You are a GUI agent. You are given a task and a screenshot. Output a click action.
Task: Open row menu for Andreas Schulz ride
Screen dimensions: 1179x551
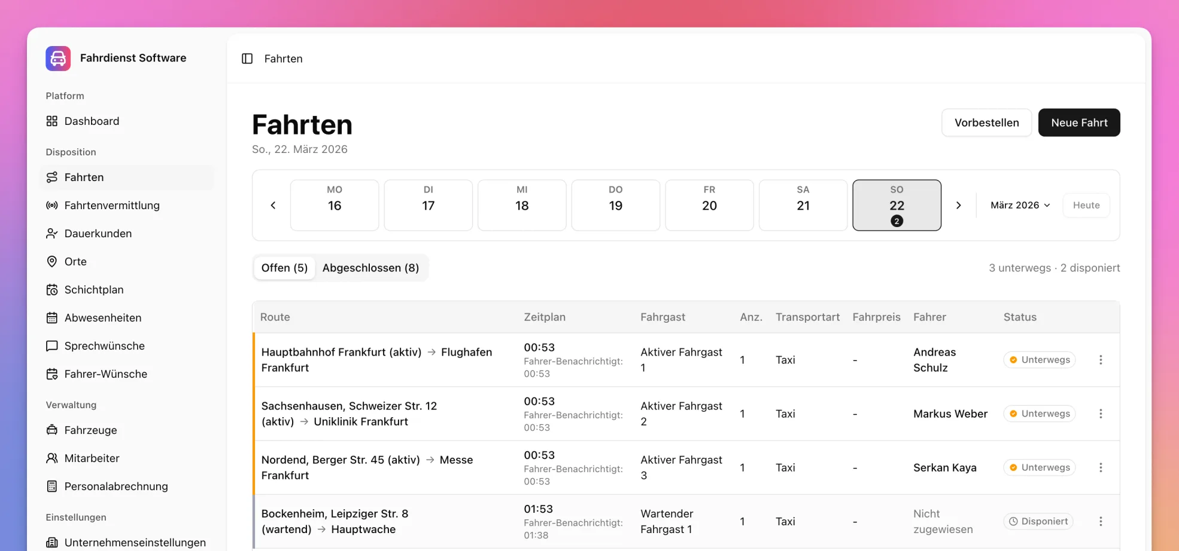[1101, 360]
